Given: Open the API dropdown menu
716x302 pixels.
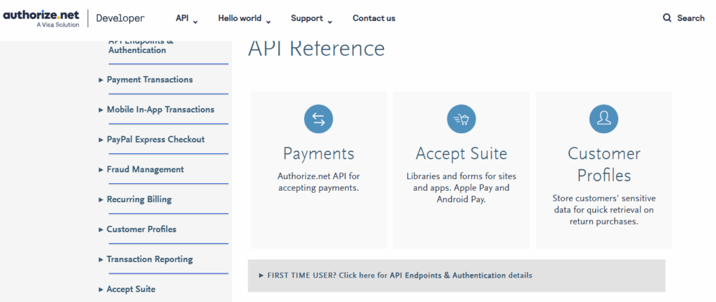Looking at the screenshot, I should [186, 19].
